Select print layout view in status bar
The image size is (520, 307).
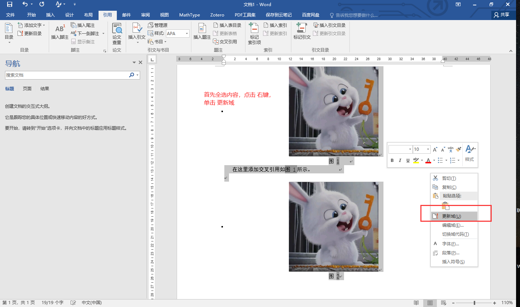[x=430, y=303]
